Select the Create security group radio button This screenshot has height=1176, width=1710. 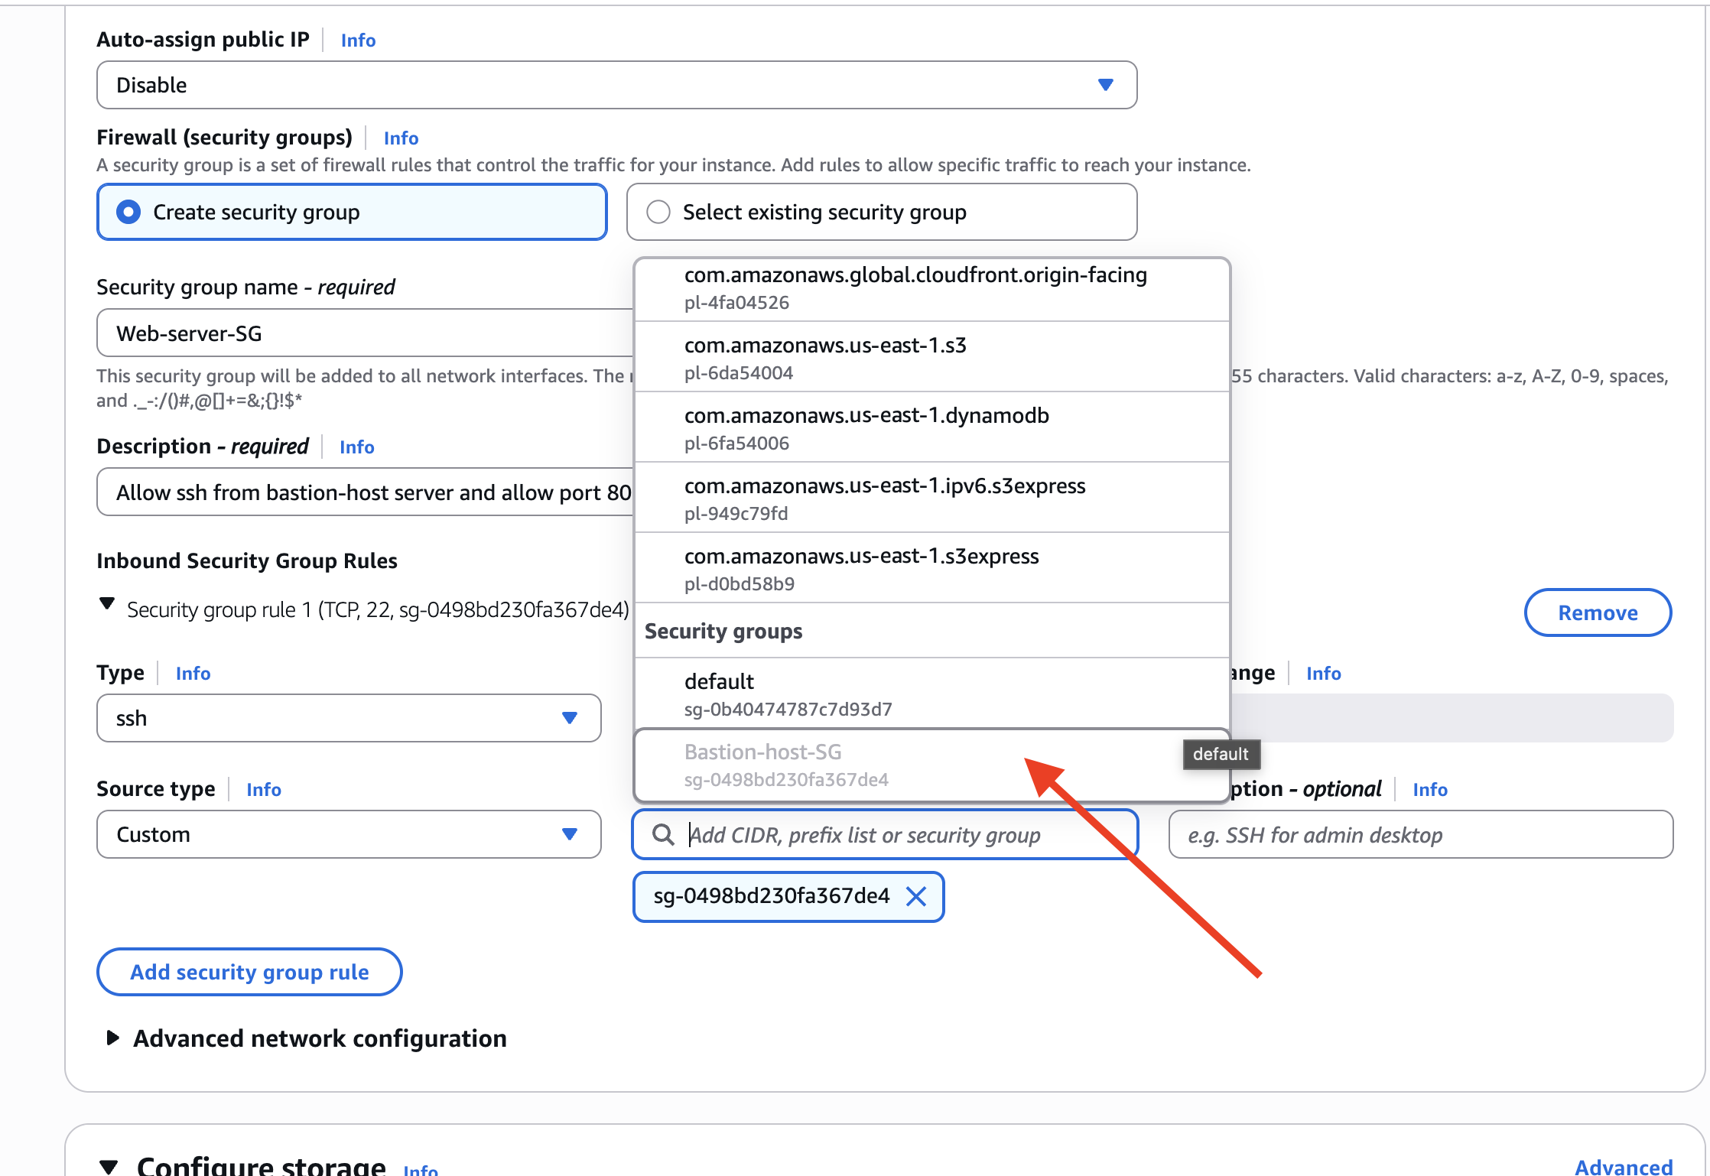coord(128,212)
